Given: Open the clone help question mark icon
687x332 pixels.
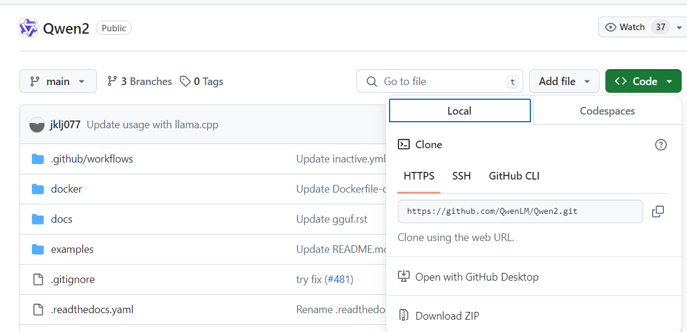Looking at the screenshot, I should click(661, 145).
